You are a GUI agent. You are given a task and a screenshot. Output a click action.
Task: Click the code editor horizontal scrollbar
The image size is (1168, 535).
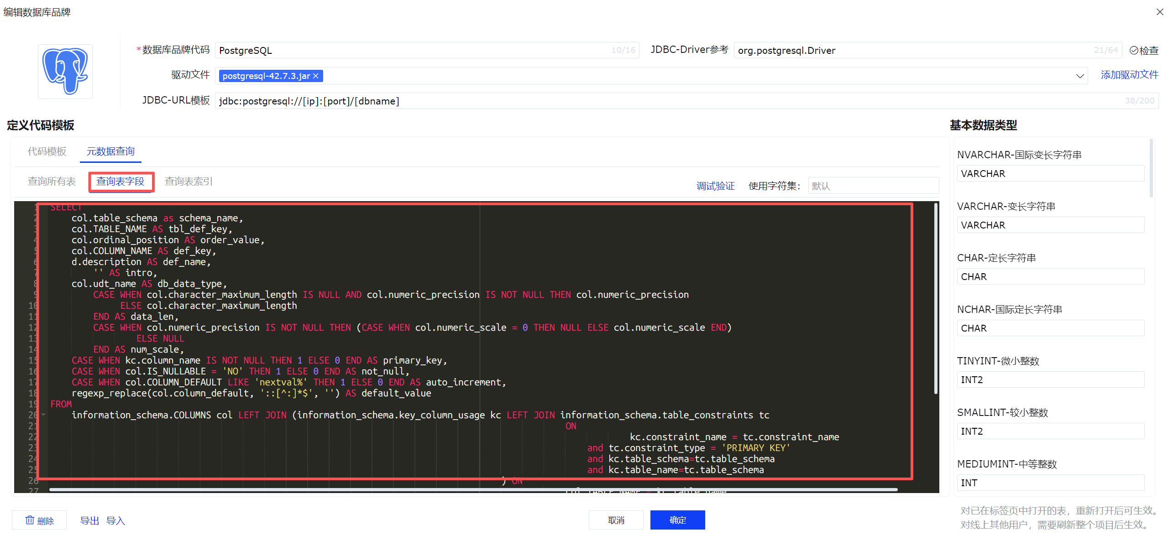coord(473,490)
